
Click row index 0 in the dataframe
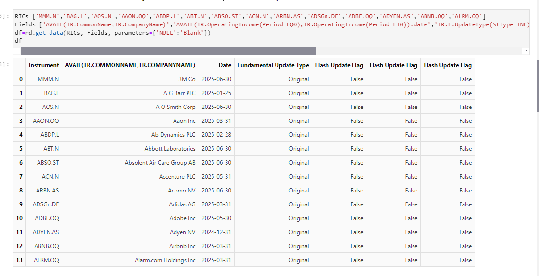click(x=19, y=79)
